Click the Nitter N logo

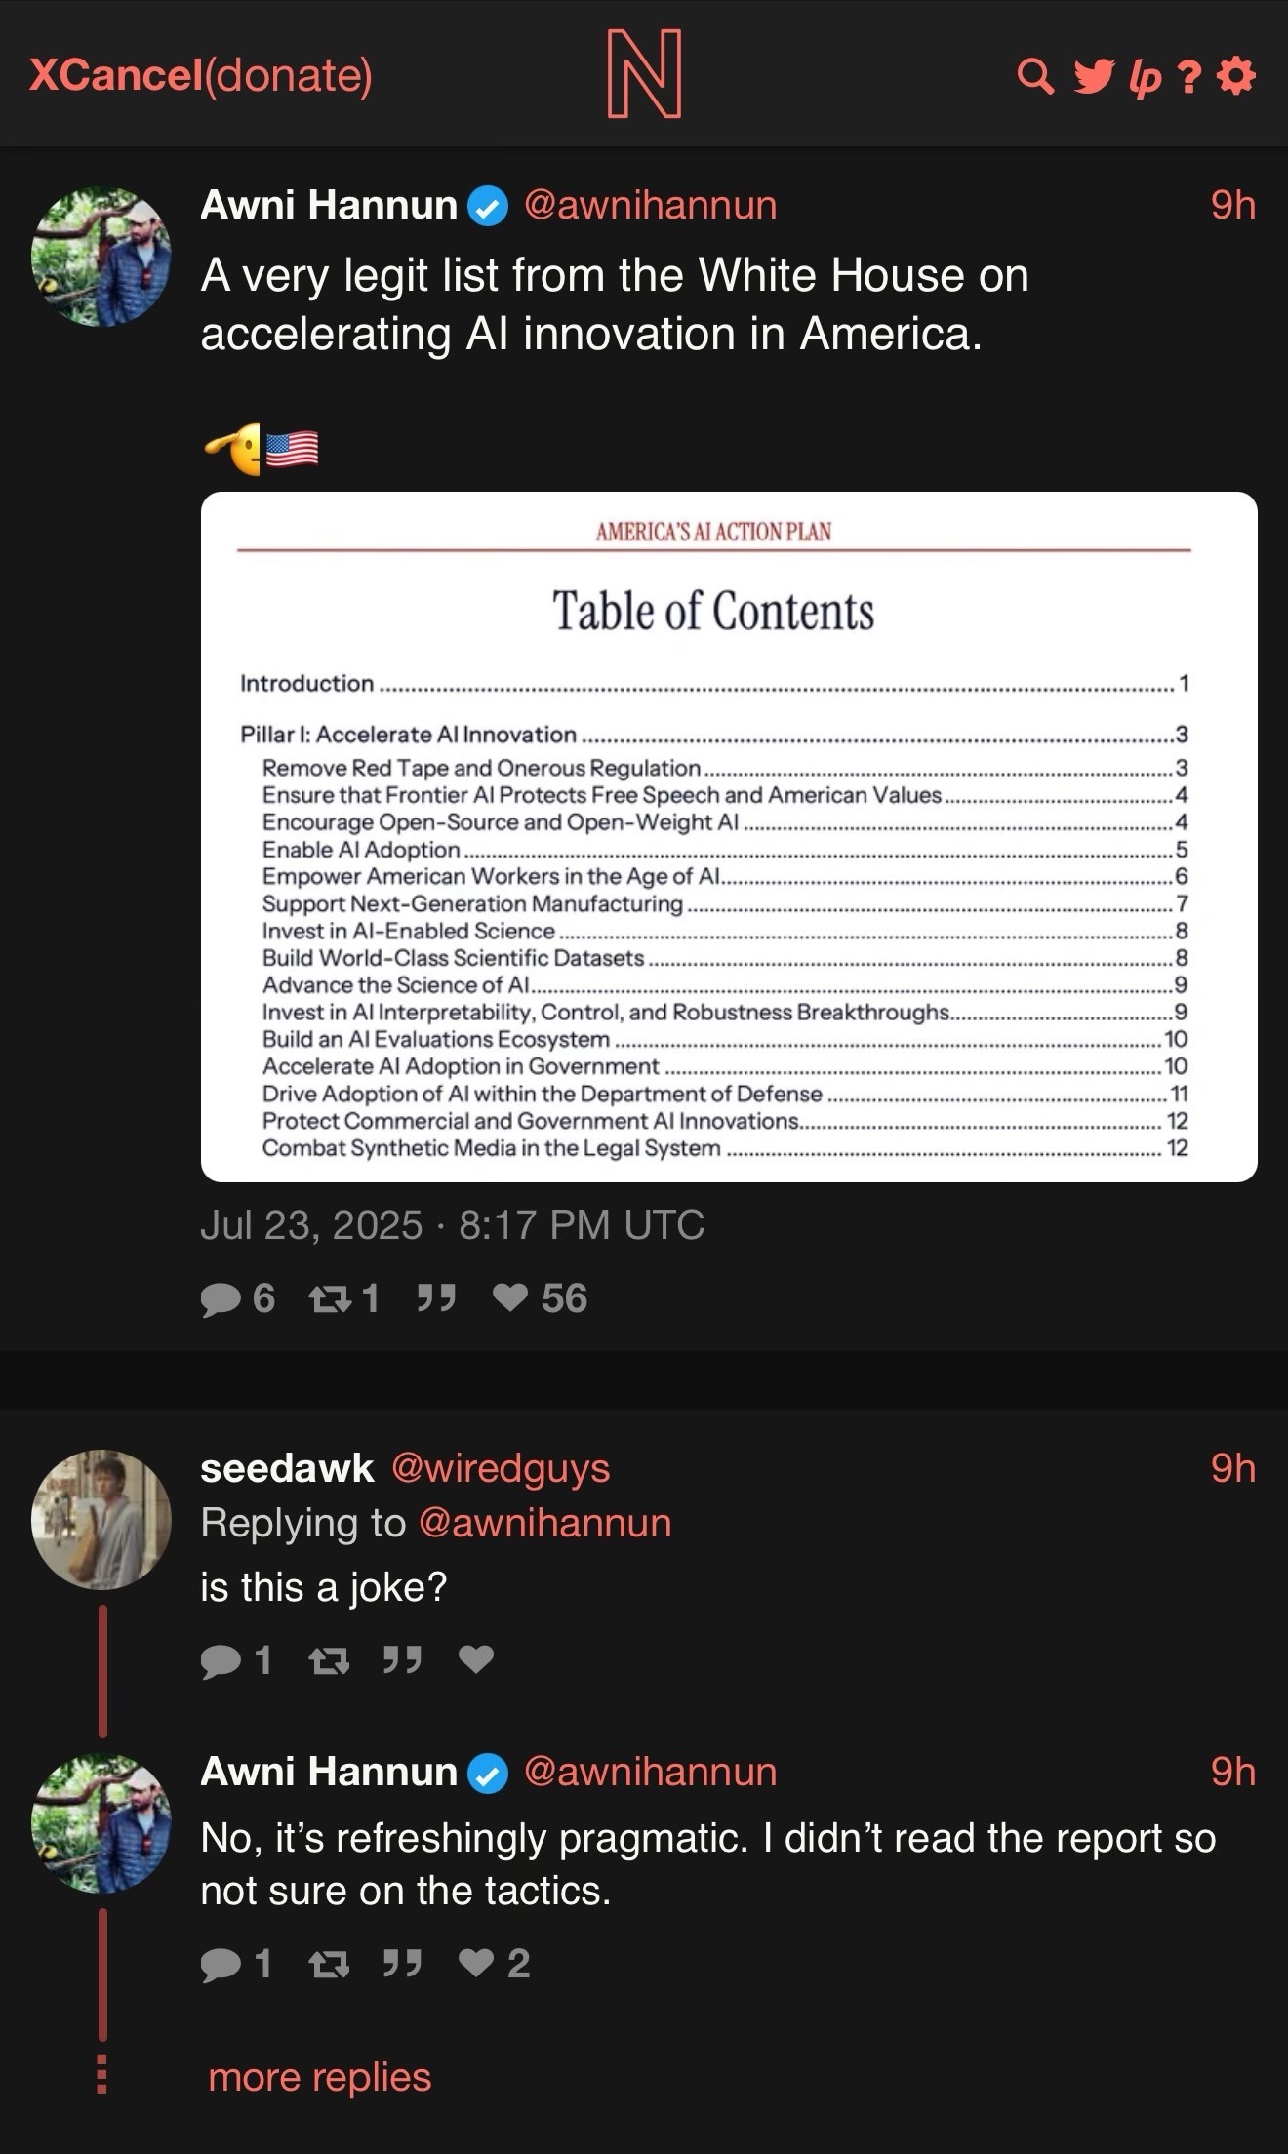click(x=644, y=73)
